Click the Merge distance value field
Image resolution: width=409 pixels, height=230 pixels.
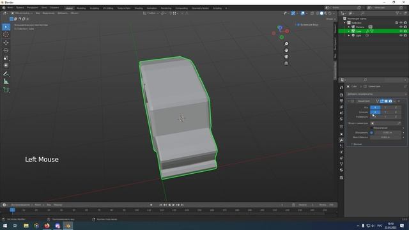387,133
